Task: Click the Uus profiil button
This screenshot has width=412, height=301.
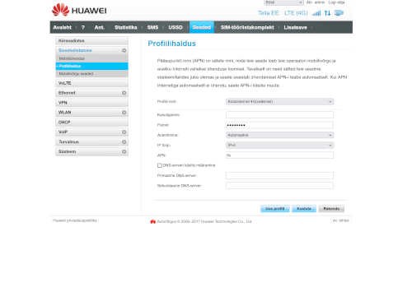Action: pyautogui.click(x=275, y=209)
